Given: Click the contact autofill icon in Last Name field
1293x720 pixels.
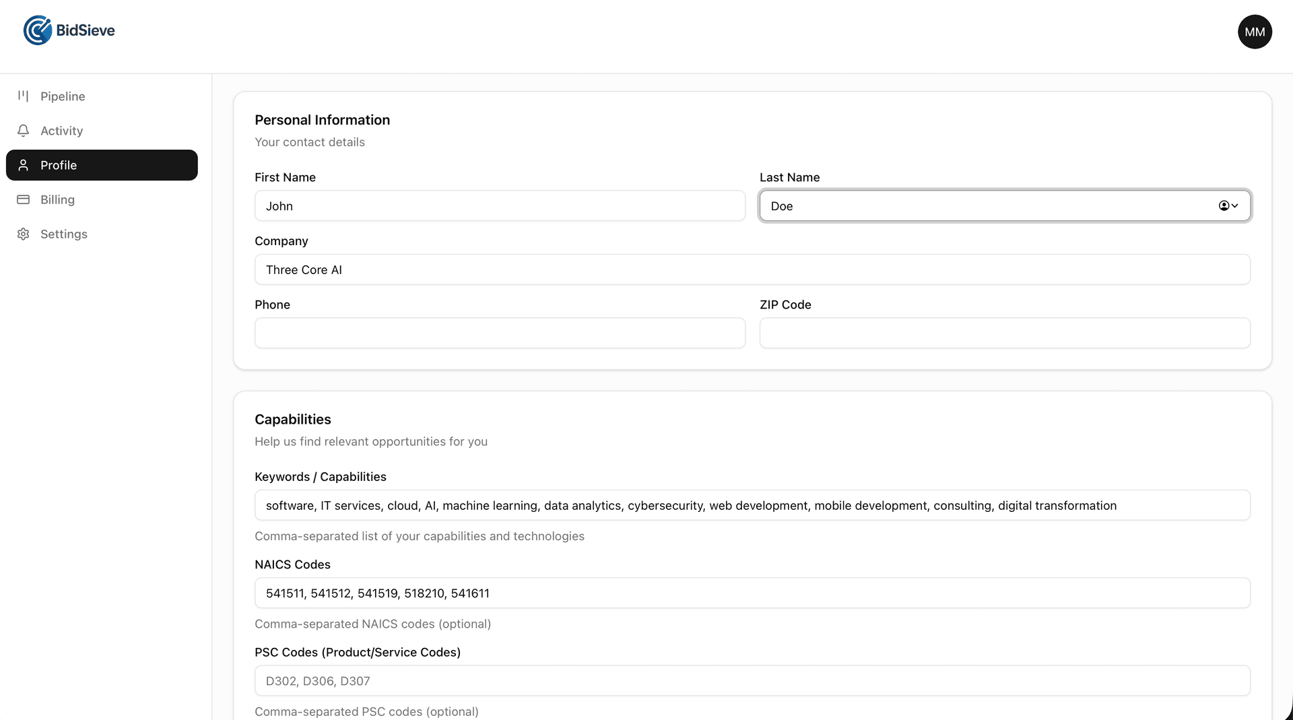Looking at the screenshot, I should click(1224, 205).
